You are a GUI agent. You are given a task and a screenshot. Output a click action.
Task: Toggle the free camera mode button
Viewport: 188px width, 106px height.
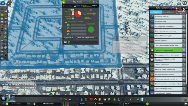click(x=186, y=104)
